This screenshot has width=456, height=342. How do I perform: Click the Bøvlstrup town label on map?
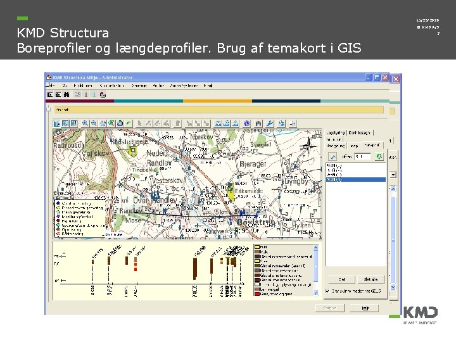coord(256,222)
